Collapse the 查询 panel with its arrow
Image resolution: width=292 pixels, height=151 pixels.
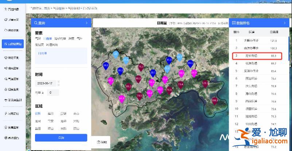click(86, 23)
